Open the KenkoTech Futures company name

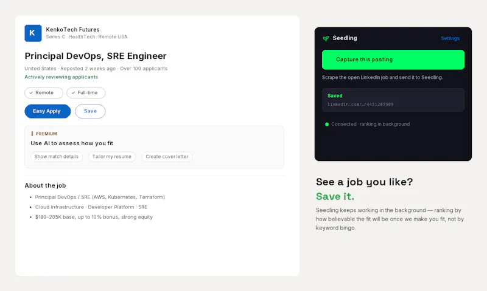point(72,29)
